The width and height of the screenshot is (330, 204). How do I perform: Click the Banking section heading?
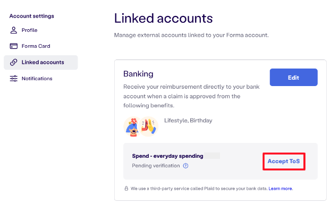pos(138,74)
